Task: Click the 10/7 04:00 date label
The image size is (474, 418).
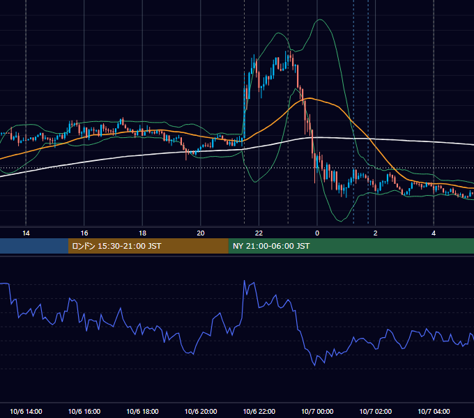Action: pos(434,411)
